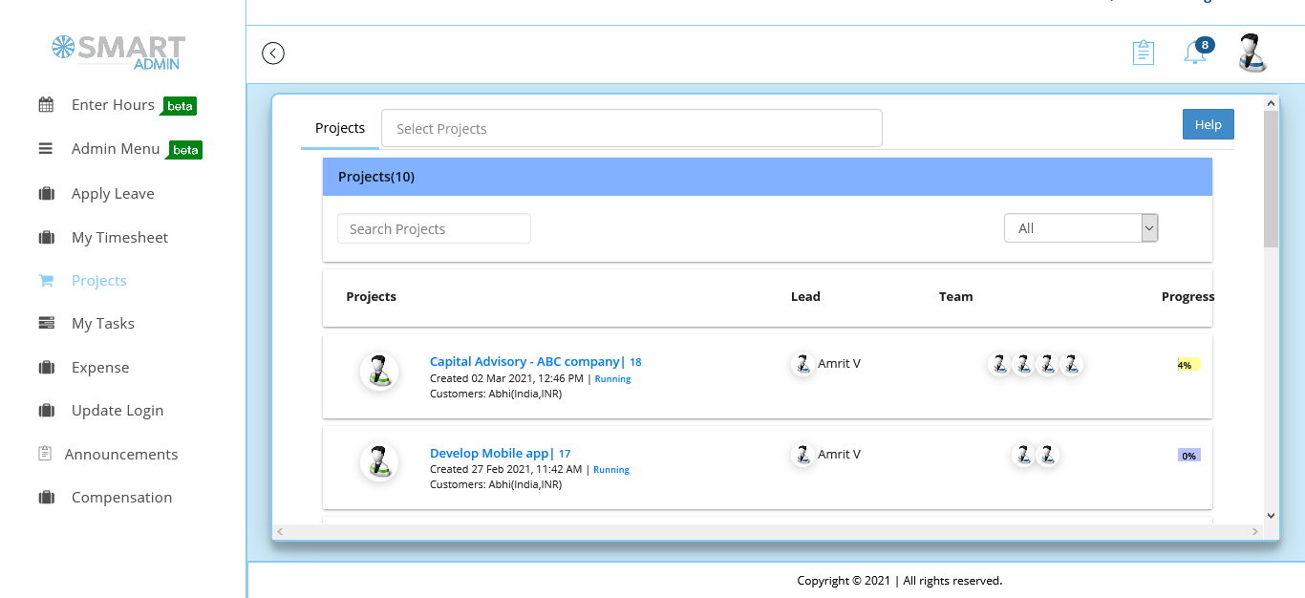This screenshot has height=598, width=1305.
Task: Click the back arrow circle icon
Action: pyautogui.click(x=273, y=53)
